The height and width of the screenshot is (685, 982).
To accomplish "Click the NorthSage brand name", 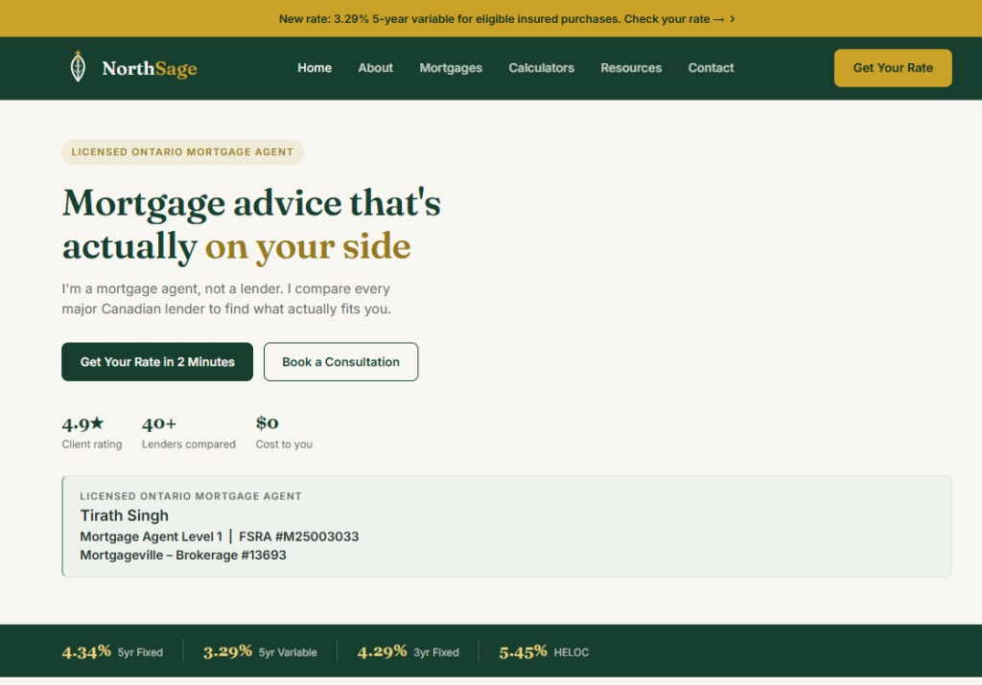I will click(150, 68).
